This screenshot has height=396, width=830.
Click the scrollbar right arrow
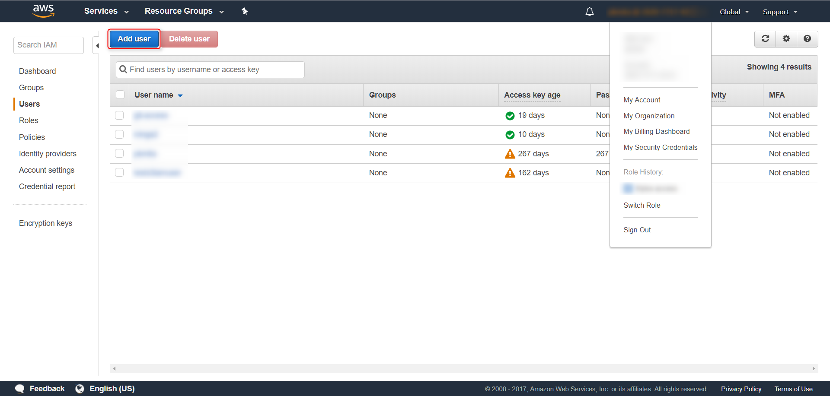(x=813, y=368)
